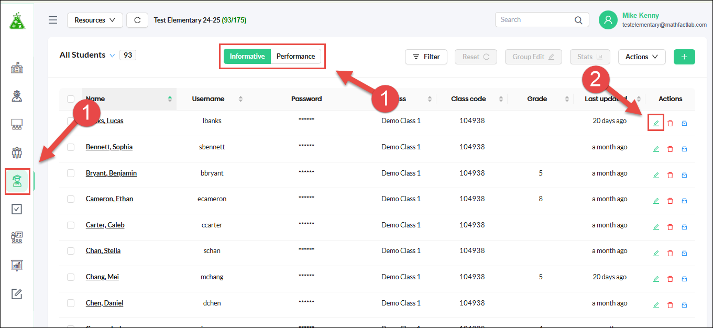Tick the checkbox for Chang, Mei
The height and width of the screenshot is (328, 713).
(71, 277)
